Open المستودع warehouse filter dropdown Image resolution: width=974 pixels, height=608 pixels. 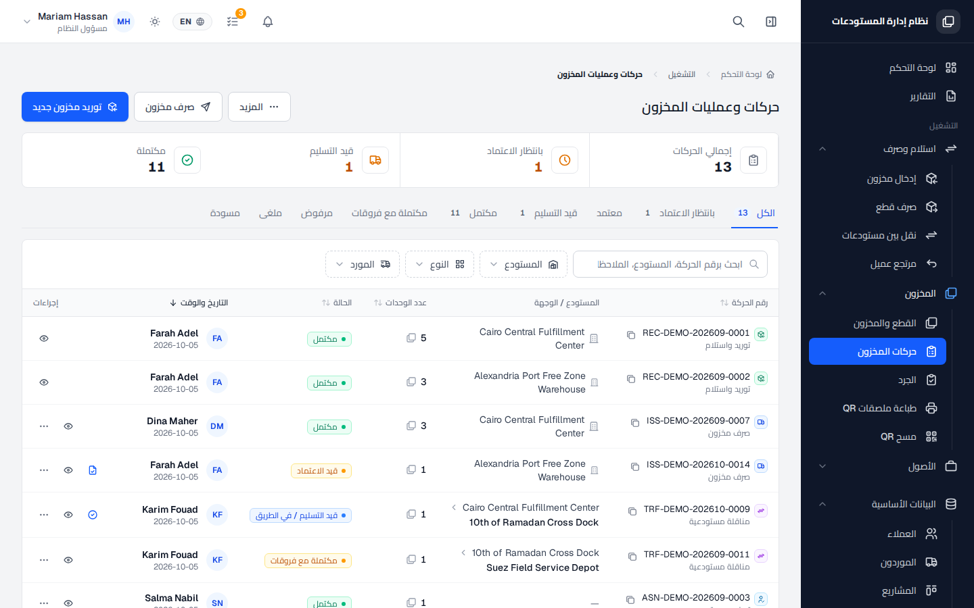524,264
